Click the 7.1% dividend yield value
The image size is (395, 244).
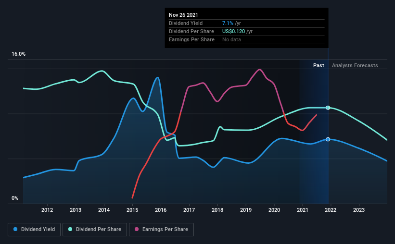coord(228,23)
